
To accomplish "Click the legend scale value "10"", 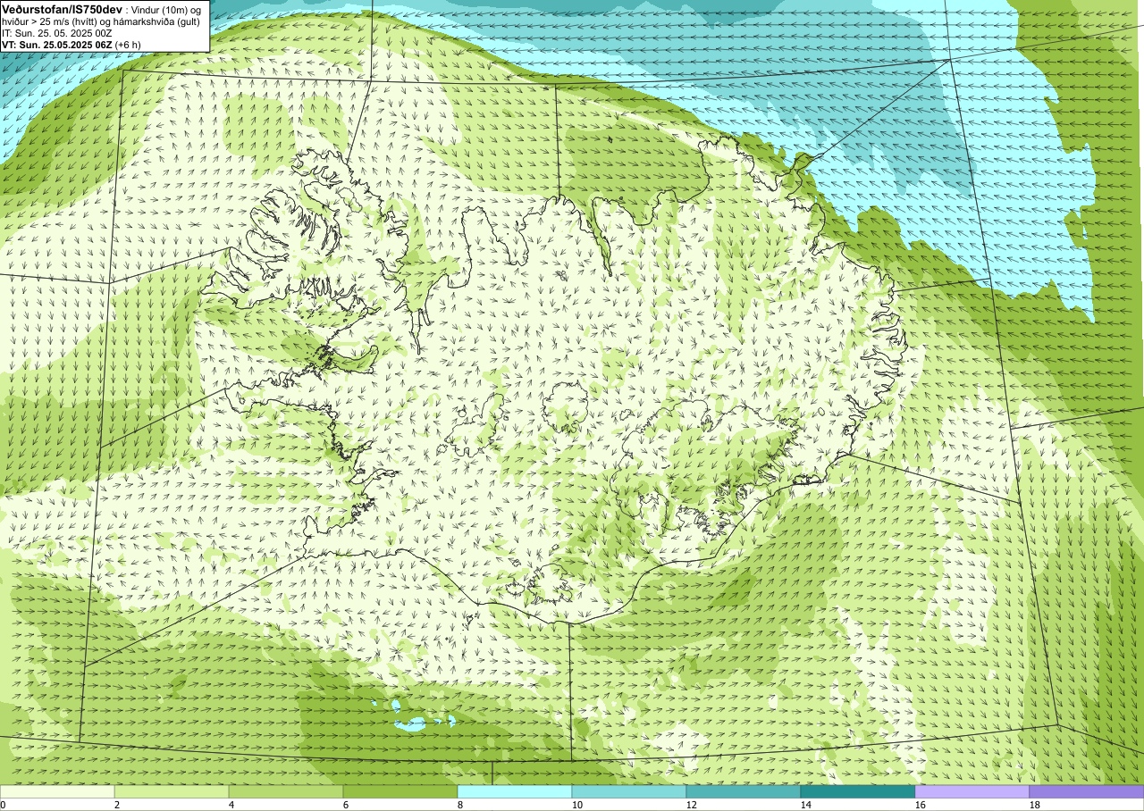I will 577,805.
